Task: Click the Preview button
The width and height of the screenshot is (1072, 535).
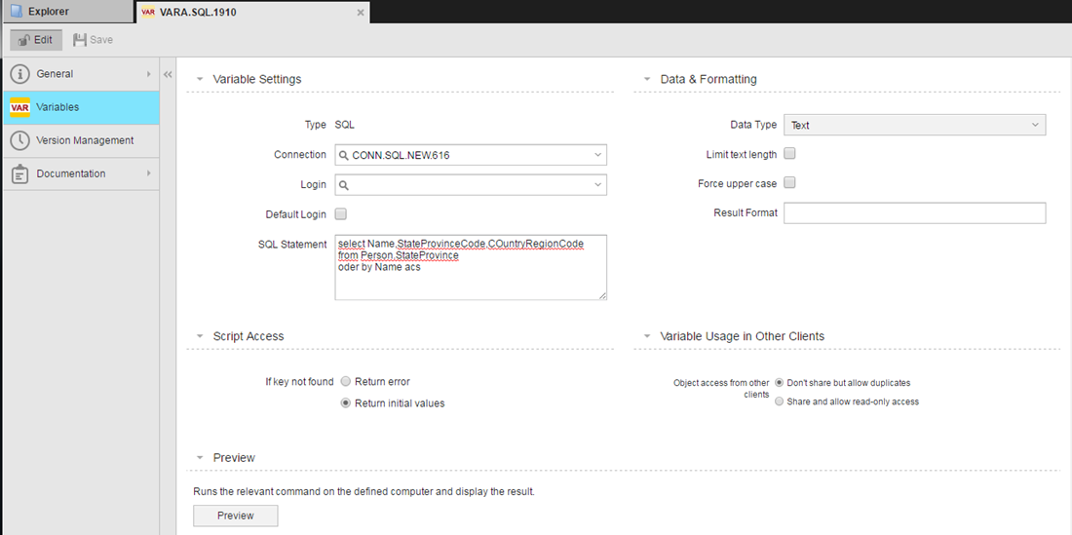Action: [x=236, y=516]
